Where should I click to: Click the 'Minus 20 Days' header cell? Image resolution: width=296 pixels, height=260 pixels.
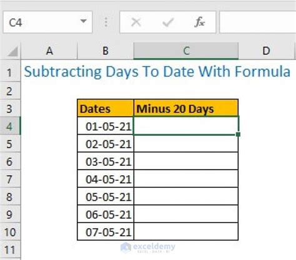[186, 108]
